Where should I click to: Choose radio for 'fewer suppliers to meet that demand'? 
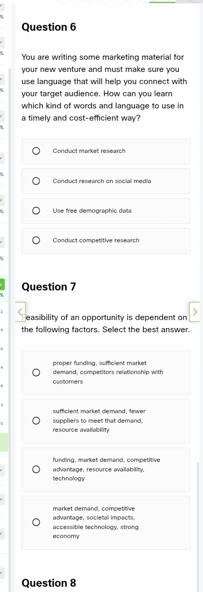[x=36, y=421]
